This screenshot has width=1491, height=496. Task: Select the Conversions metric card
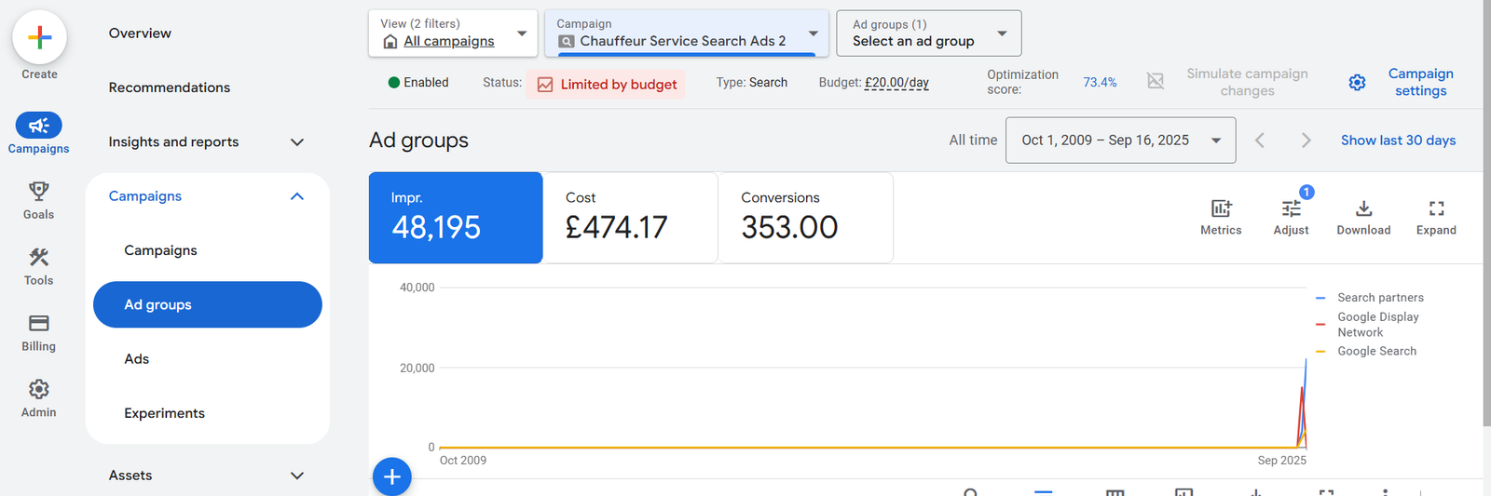(805, 218)
